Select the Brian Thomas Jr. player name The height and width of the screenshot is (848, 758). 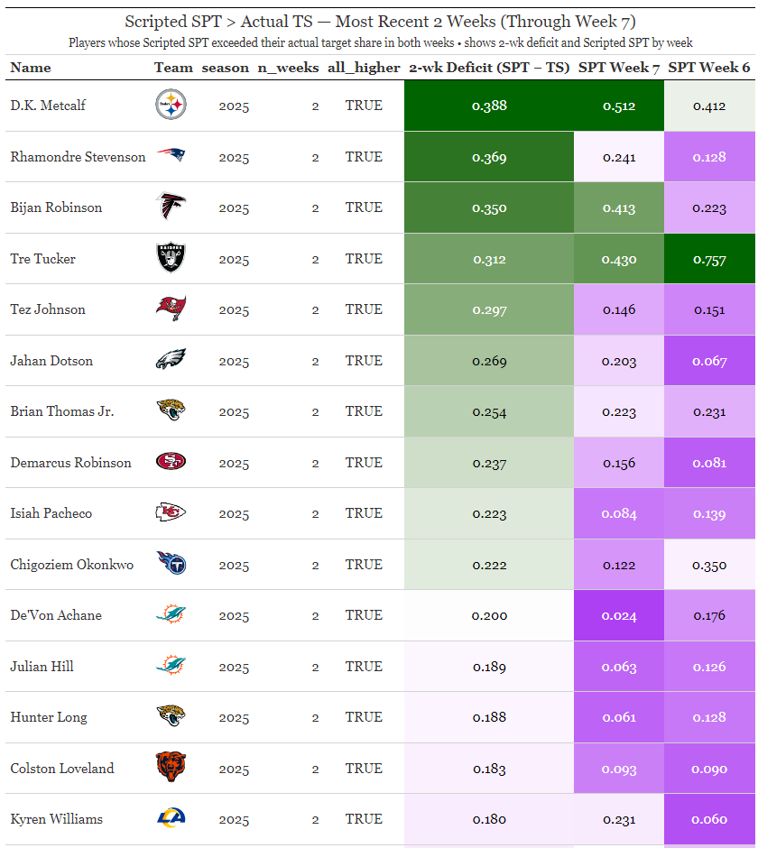pyautogui.click(x=62, y=411)
